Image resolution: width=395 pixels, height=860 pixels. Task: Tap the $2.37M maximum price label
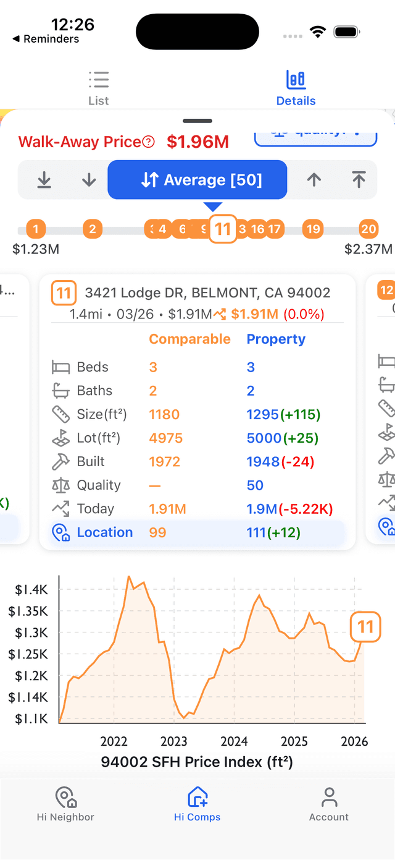tap(368, 250)
